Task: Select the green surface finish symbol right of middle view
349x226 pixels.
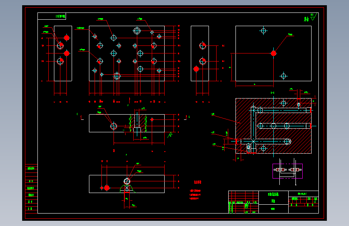Action: 170,135
